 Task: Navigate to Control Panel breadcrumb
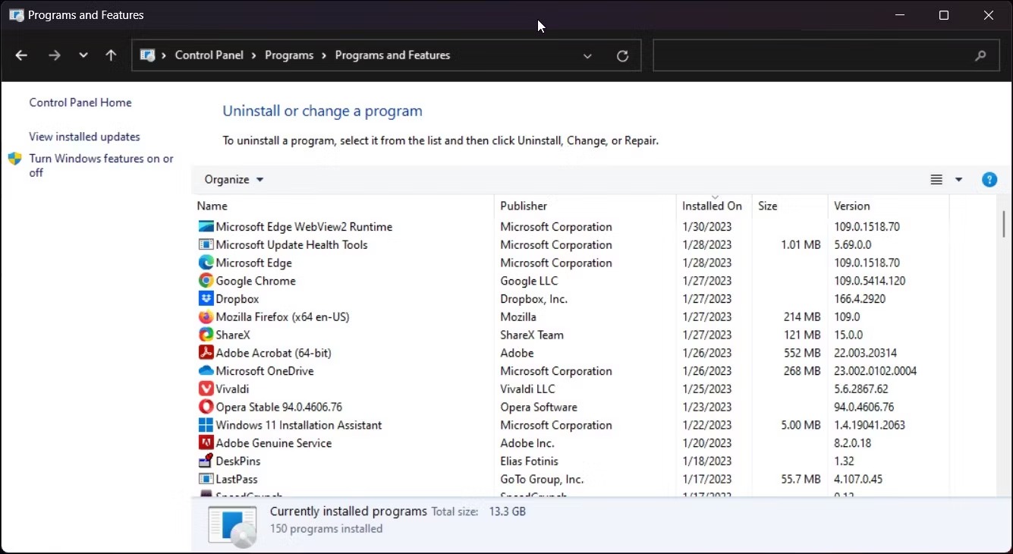coord(209,55)
